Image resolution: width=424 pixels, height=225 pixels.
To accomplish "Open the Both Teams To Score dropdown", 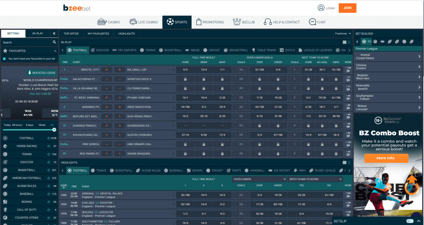I will 315,179.
